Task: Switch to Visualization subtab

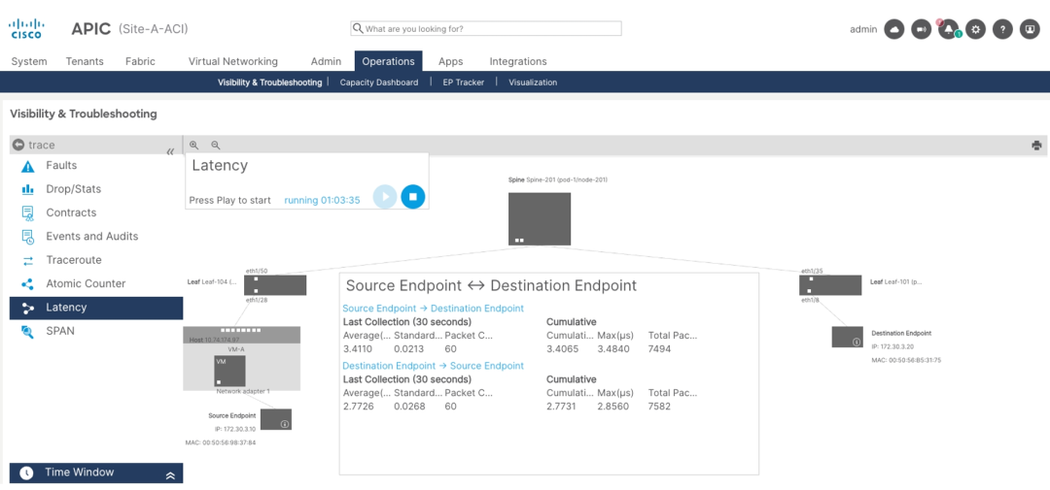Action: tap(533, 82)
